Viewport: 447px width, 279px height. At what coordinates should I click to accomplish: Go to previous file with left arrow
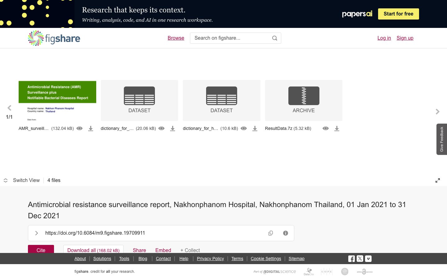point(9,108)
